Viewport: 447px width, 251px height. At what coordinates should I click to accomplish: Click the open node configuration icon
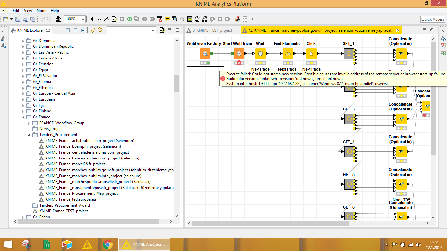pyautogui.click(x=114, y=19)
